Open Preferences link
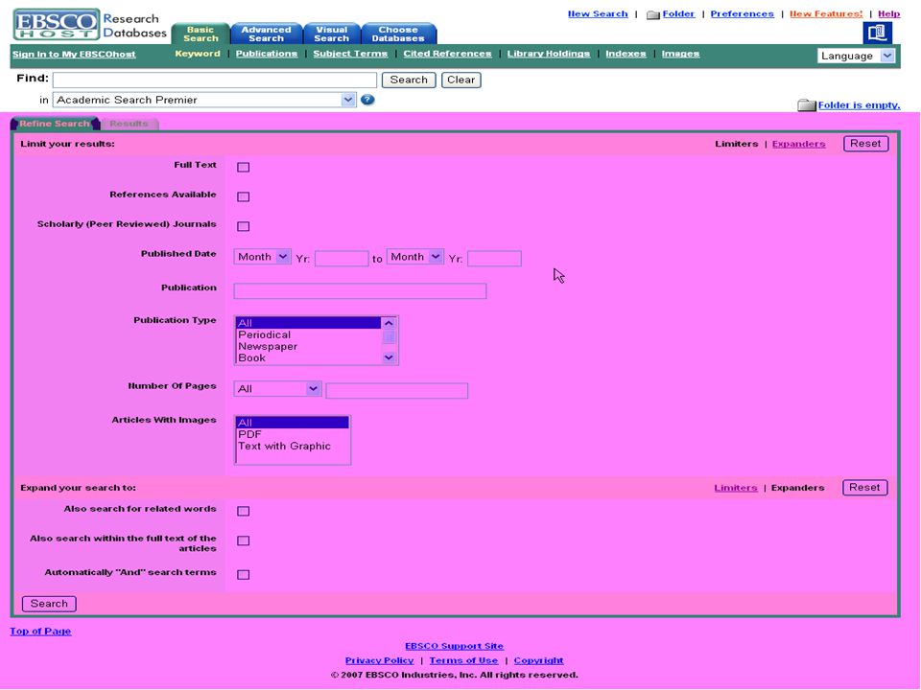 (x=742, y=13)
